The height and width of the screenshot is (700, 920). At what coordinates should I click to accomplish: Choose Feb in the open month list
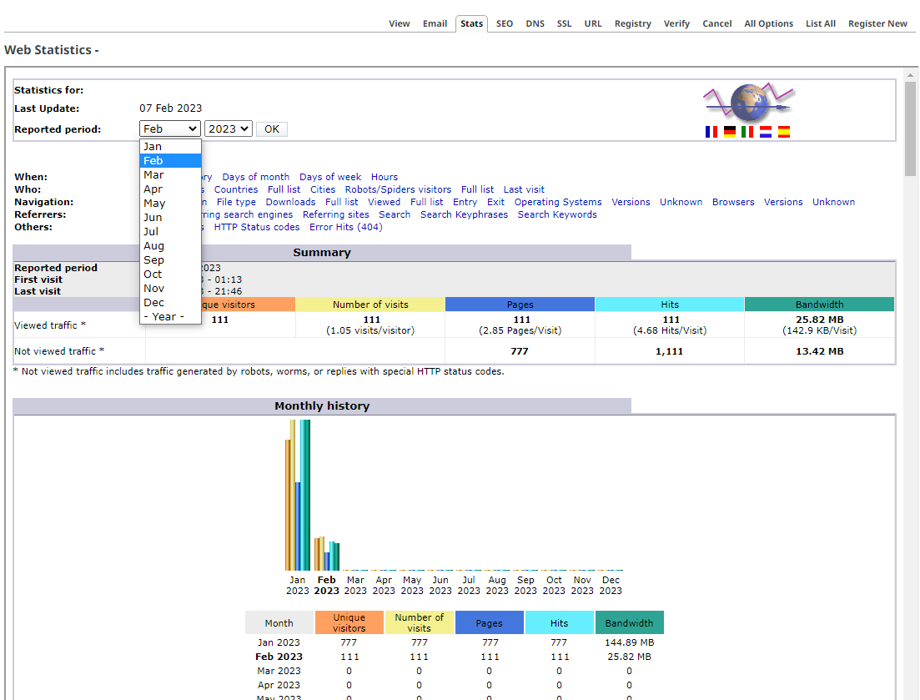coord(170,161)
